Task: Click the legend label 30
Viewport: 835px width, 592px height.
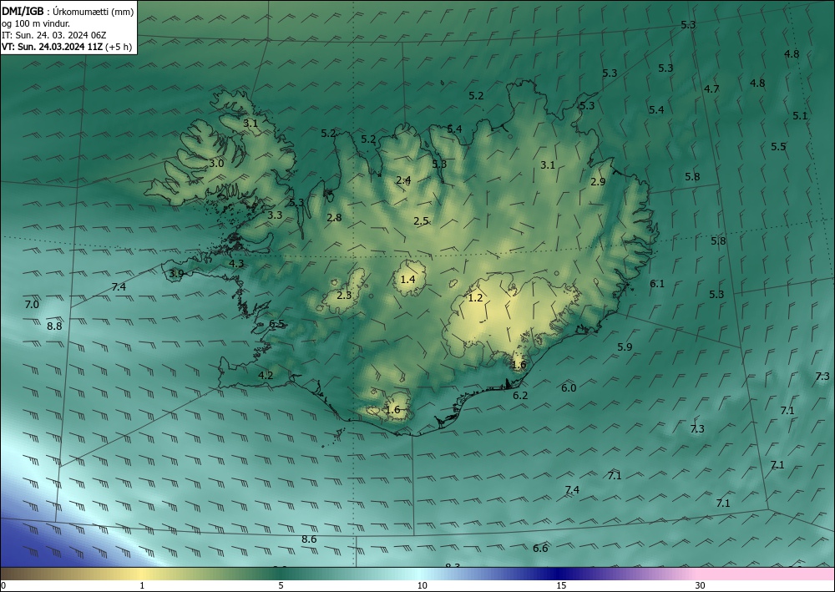Action: coord(701,585)
